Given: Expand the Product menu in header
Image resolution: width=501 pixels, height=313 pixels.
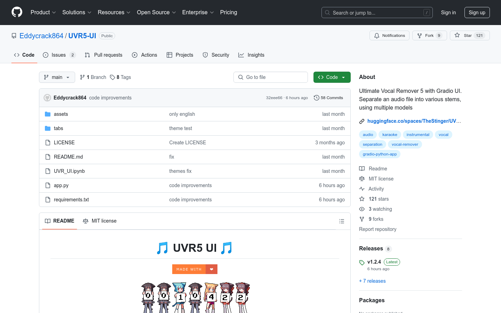Looking at the screenshot, I should [43, 13].
